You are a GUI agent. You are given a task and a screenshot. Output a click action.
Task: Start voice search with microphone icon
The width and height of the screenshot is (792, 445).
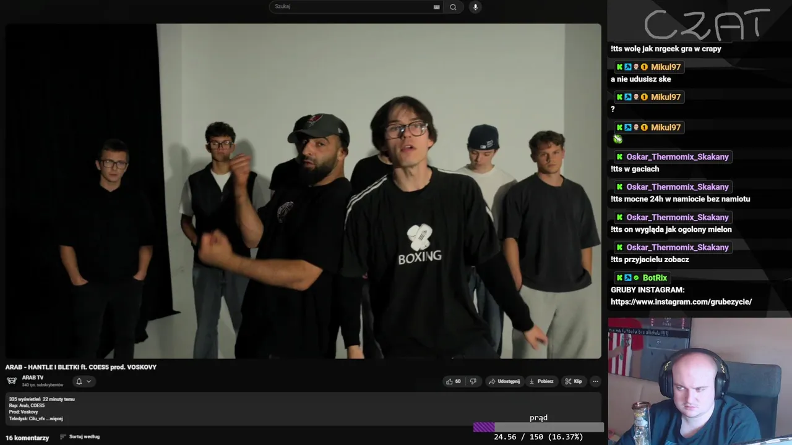click(x=475, y=7)
